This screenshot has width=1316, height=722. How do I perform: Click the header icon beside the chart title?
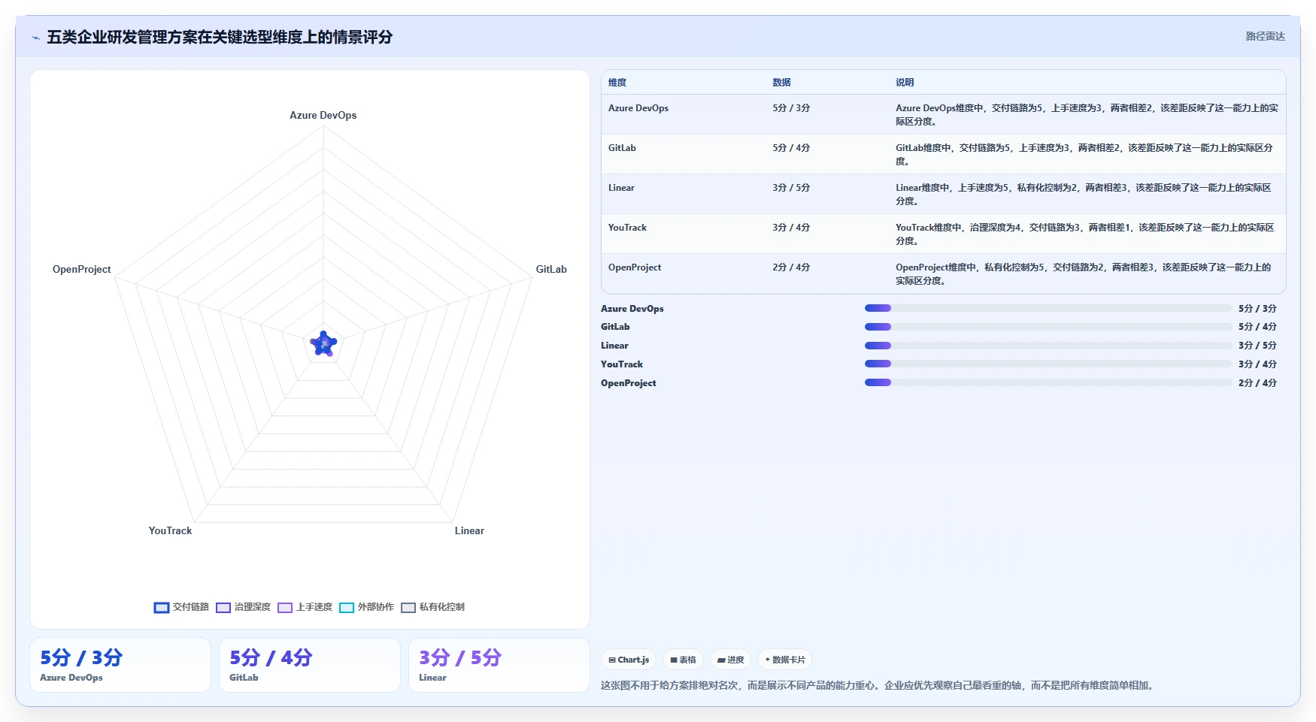pos(35,38)
